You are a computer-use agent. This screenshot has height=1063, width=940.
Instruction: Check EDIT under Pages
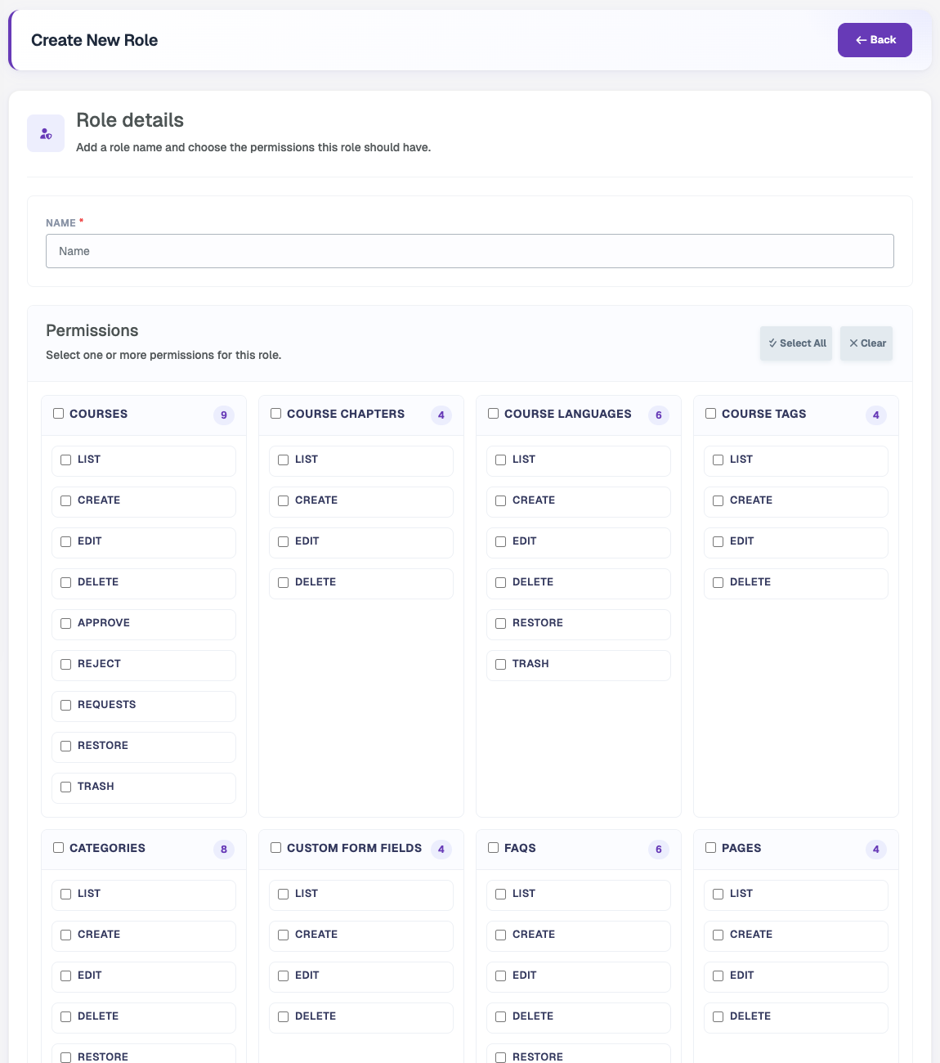pos(718,976)
